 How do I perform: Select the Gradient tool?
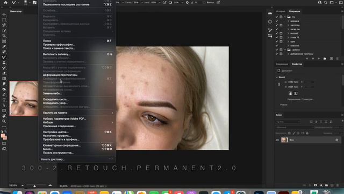4,79
